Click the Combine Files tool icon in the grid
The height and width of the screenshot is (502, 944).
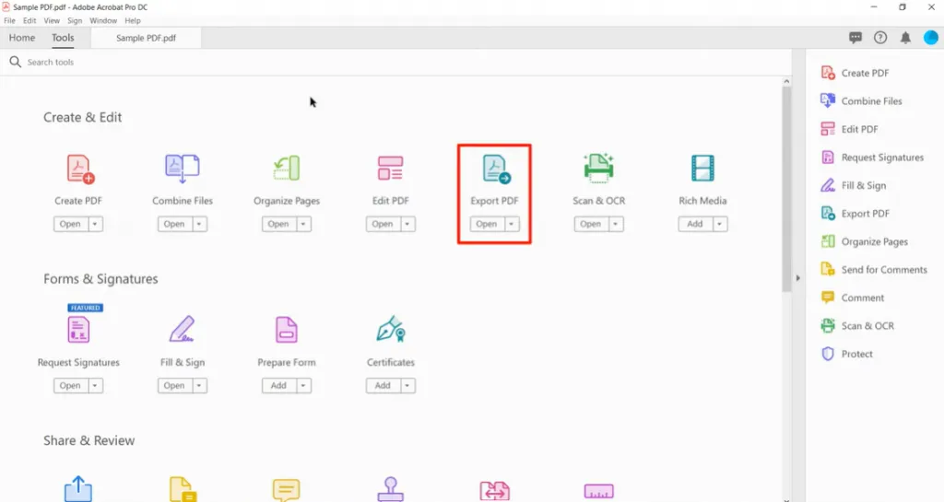(x=183, y=169)
